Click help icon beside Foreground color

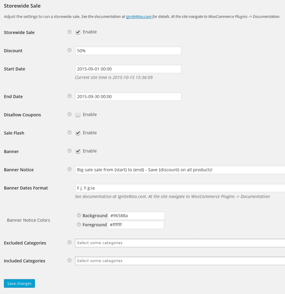pyautogui.click(x=79, y=224)
